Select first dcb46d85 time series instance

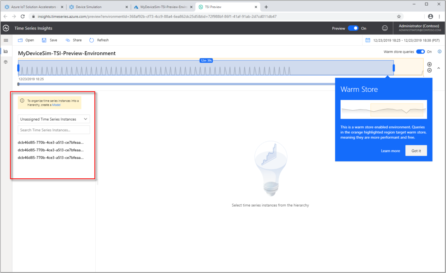pos(51,142)
